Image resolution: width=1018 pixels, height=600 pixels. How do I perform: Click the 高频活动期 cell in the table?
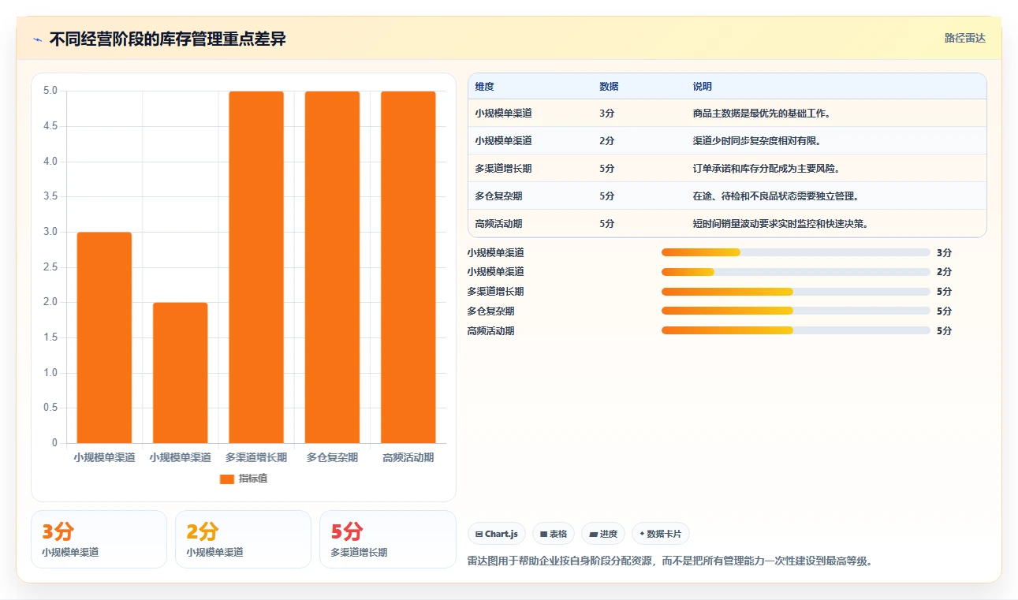coord(498,224)
